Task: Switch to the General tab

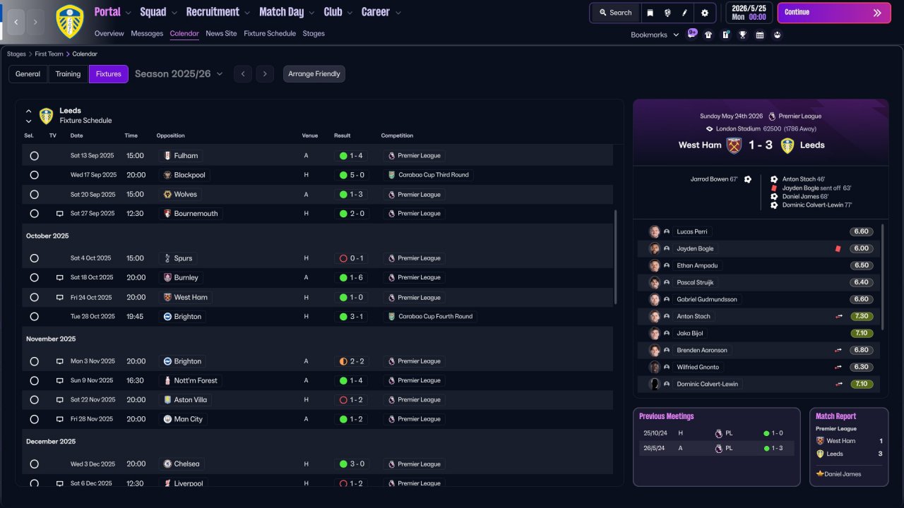Action: click(28, 74)
